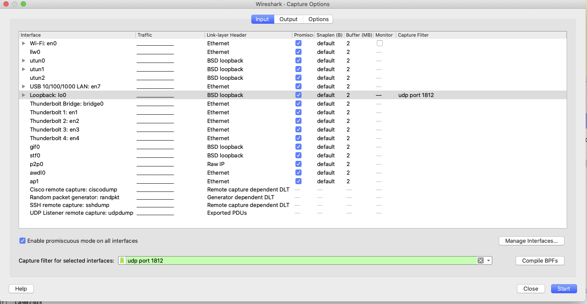
Task: Uncheck promiscuous mode for Loopback: lo0
Action: (x=298, y=95)
